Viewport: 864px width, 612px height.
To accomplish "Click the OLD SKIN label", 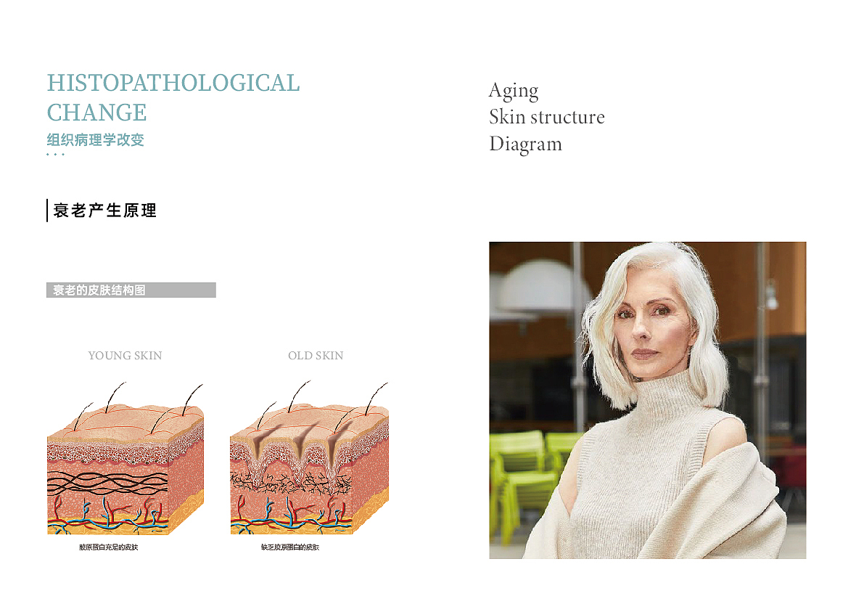I will [x=316, y=356].
